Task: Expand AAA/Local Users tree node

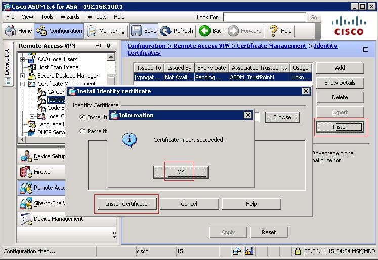Action: pyautogui.click(x=22, y=59)
